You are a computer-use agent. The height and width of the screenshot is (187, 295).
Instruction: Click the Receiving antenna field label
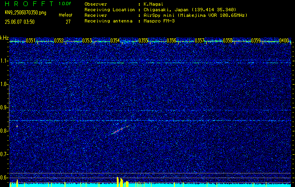pyautogui.click(x=108, y=21)
